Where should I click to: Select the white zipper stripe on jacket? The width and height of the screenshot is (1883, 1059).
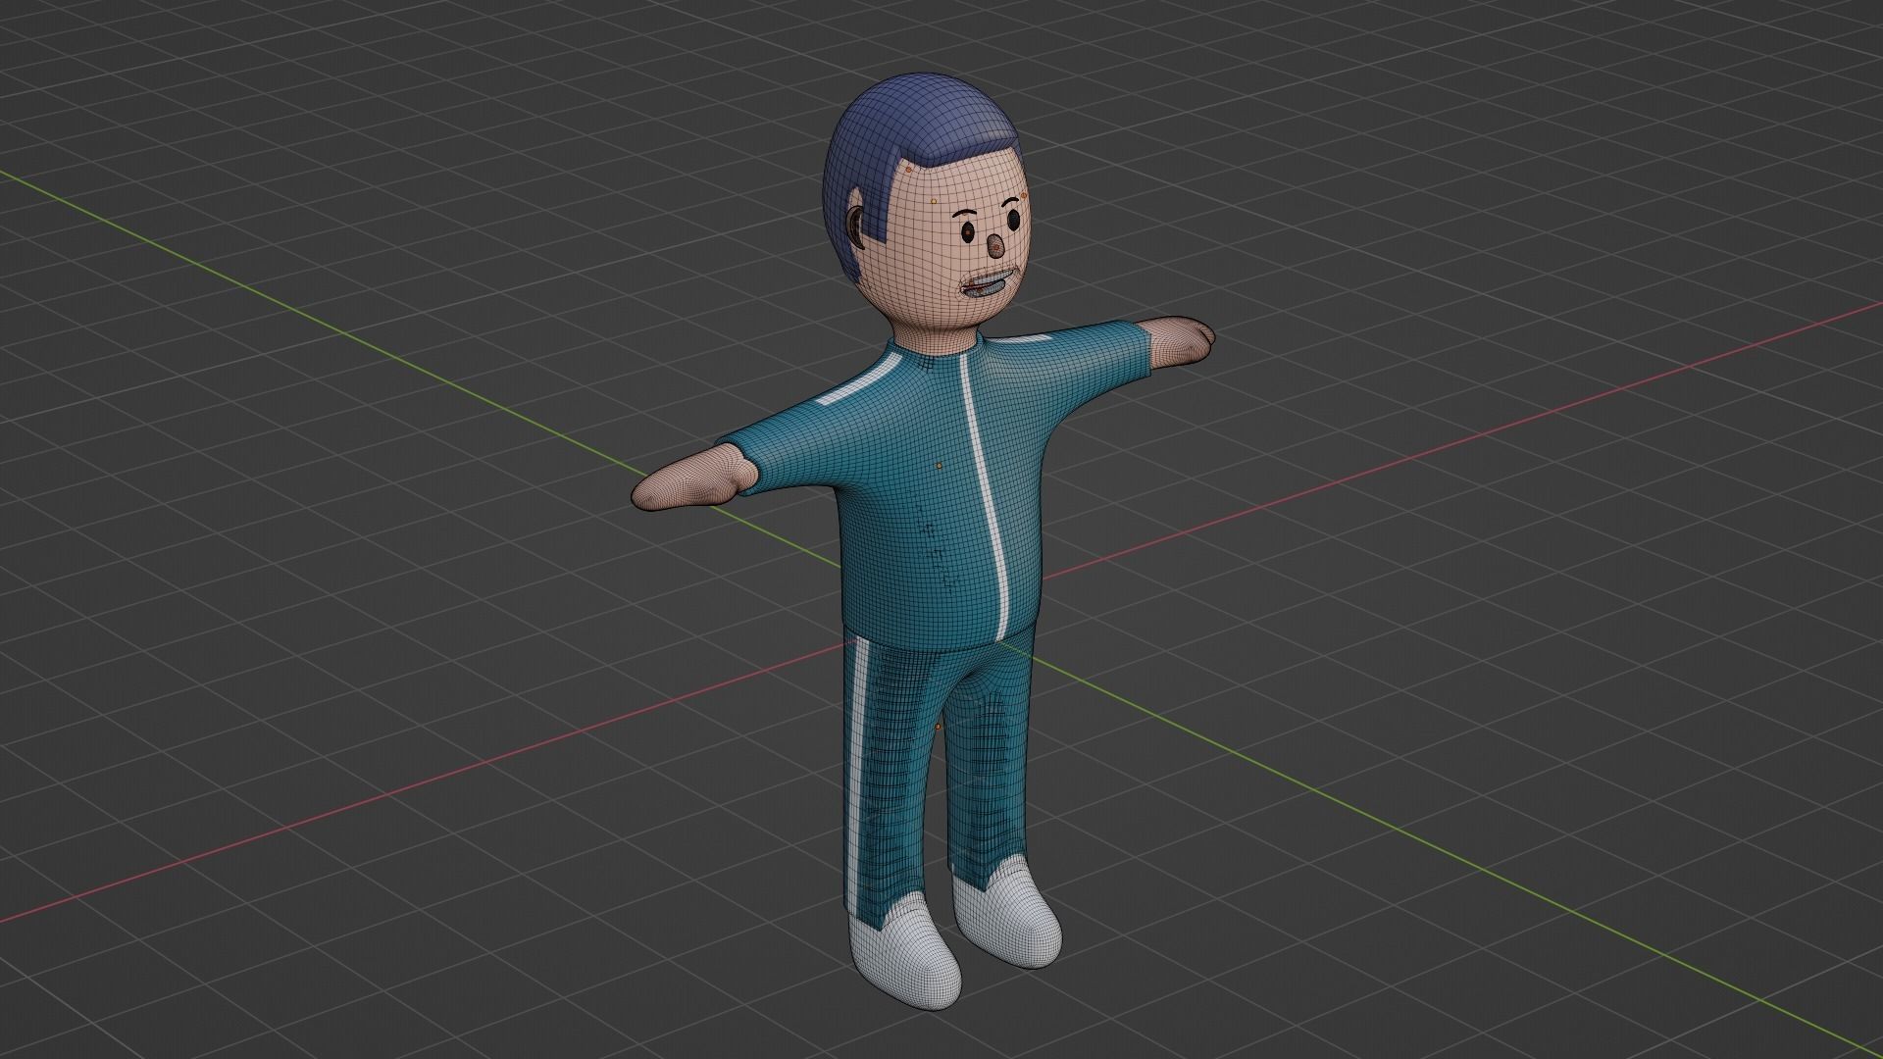tap(986, 497)
